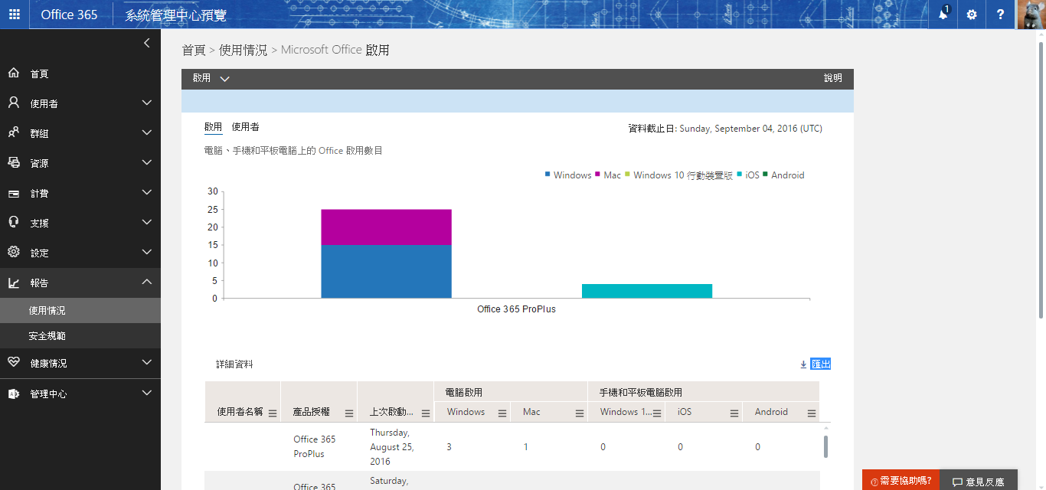Open 安全規範 under reports
1046x490 pixels.
[80, 336]
